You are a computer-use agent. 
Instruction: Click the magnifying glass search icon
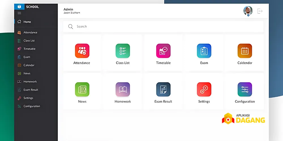(70, 27)
